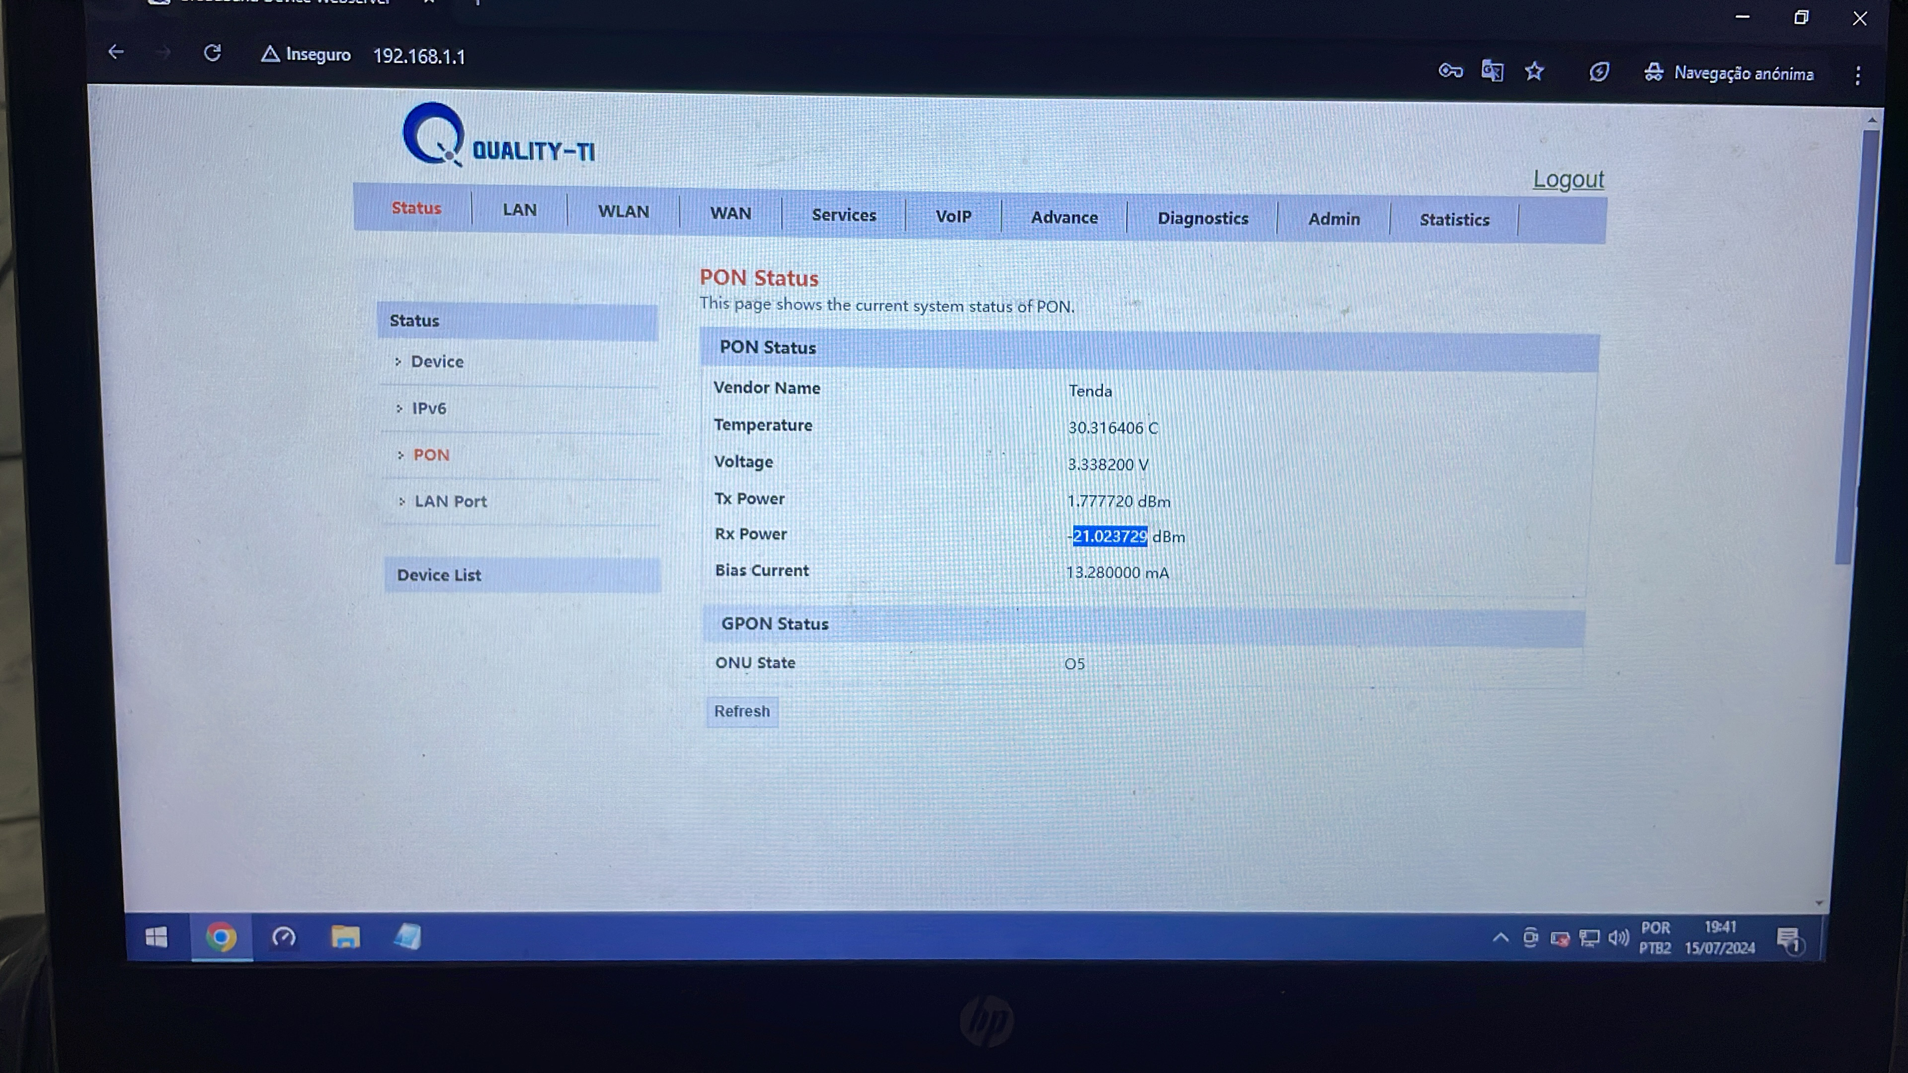Image resolution: width=1908 pixels, height=1073 pixels.
Task: Click the Logout link
Action: 1568,179
